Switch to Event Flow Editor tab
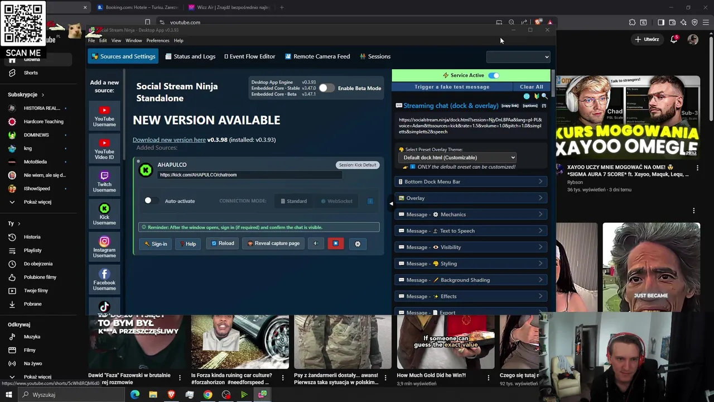 249,56
